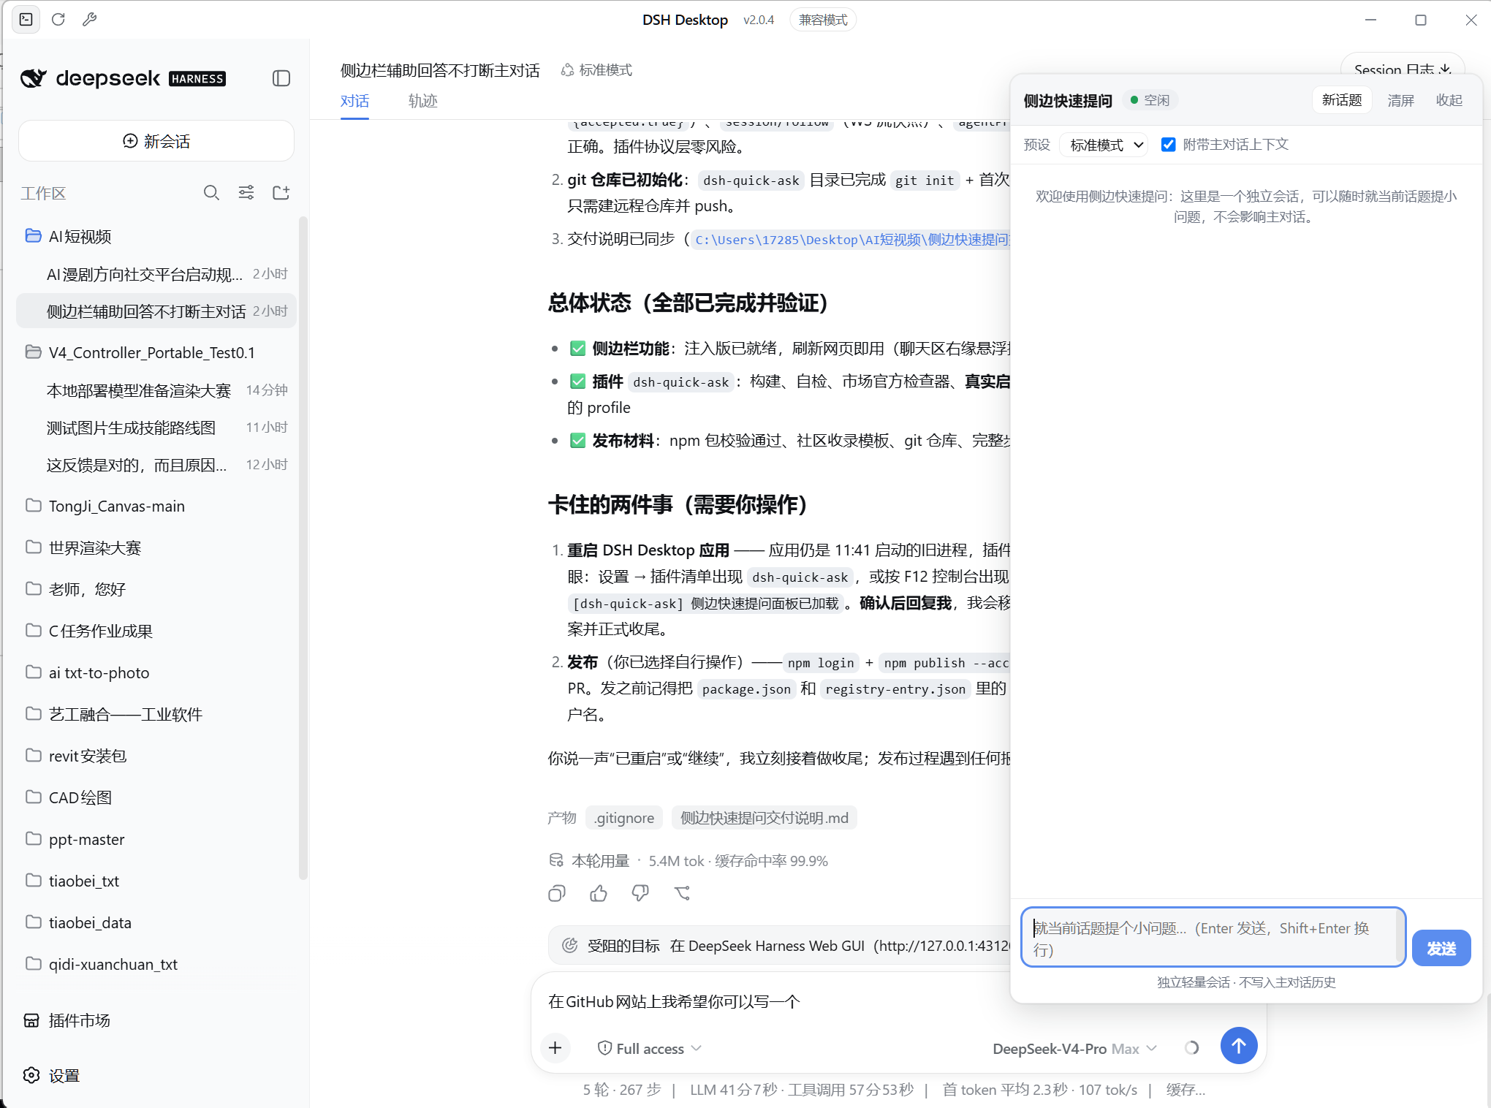Click the refresh icon in title bar
Image resolution: width=1491 pixels, height=1108 pixels.
pyautogui.click(x=58, y=20)
